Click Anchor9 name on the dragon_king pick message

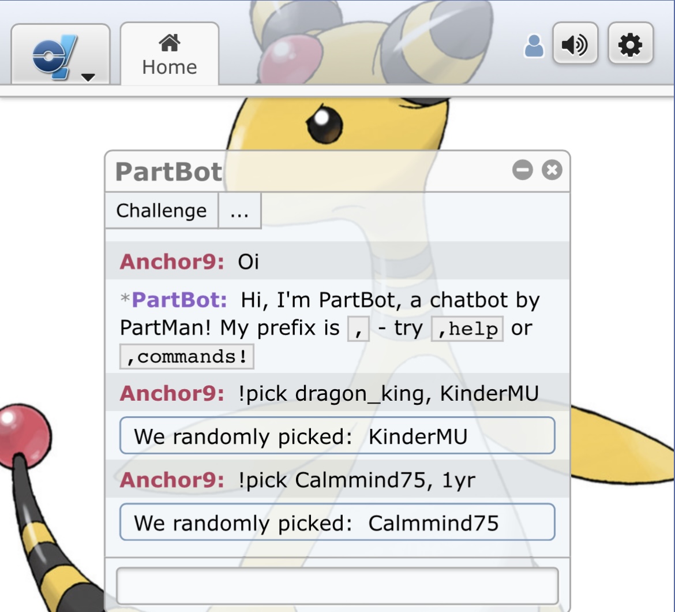click(171, 393)
